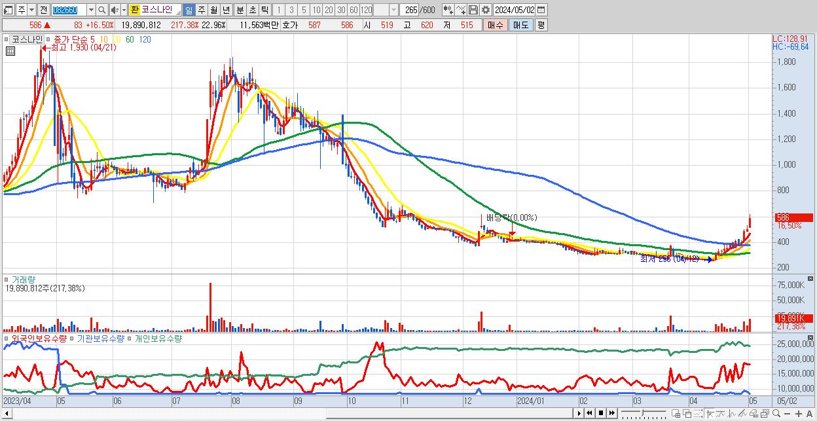Click the 265 bar count input field
The height and width of the screenshot is (421, 817).
point(410,10)
